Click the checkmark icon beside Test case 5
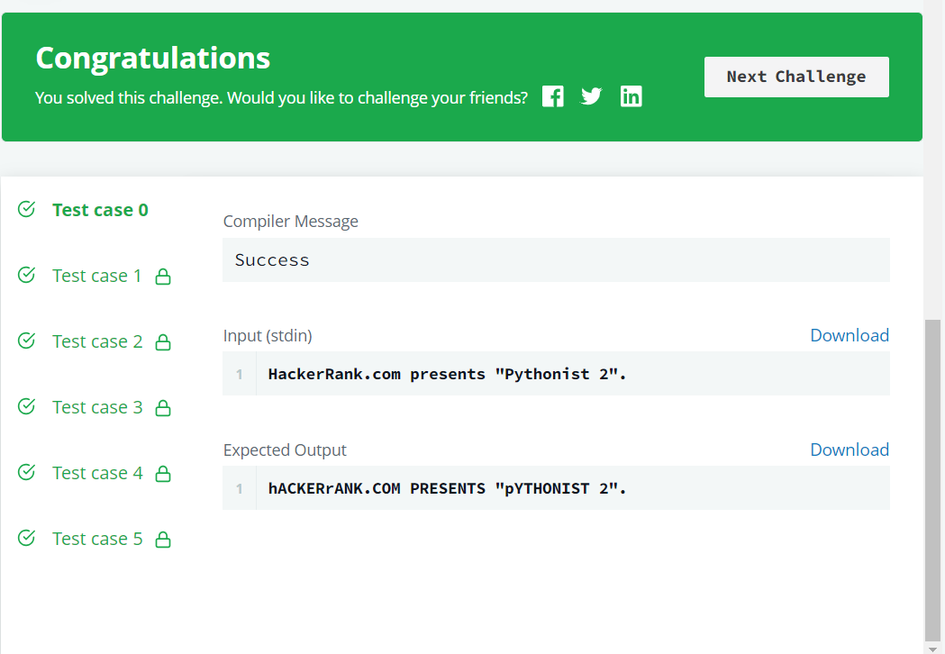Screen dimensions: 945x654 click(25, 538)
